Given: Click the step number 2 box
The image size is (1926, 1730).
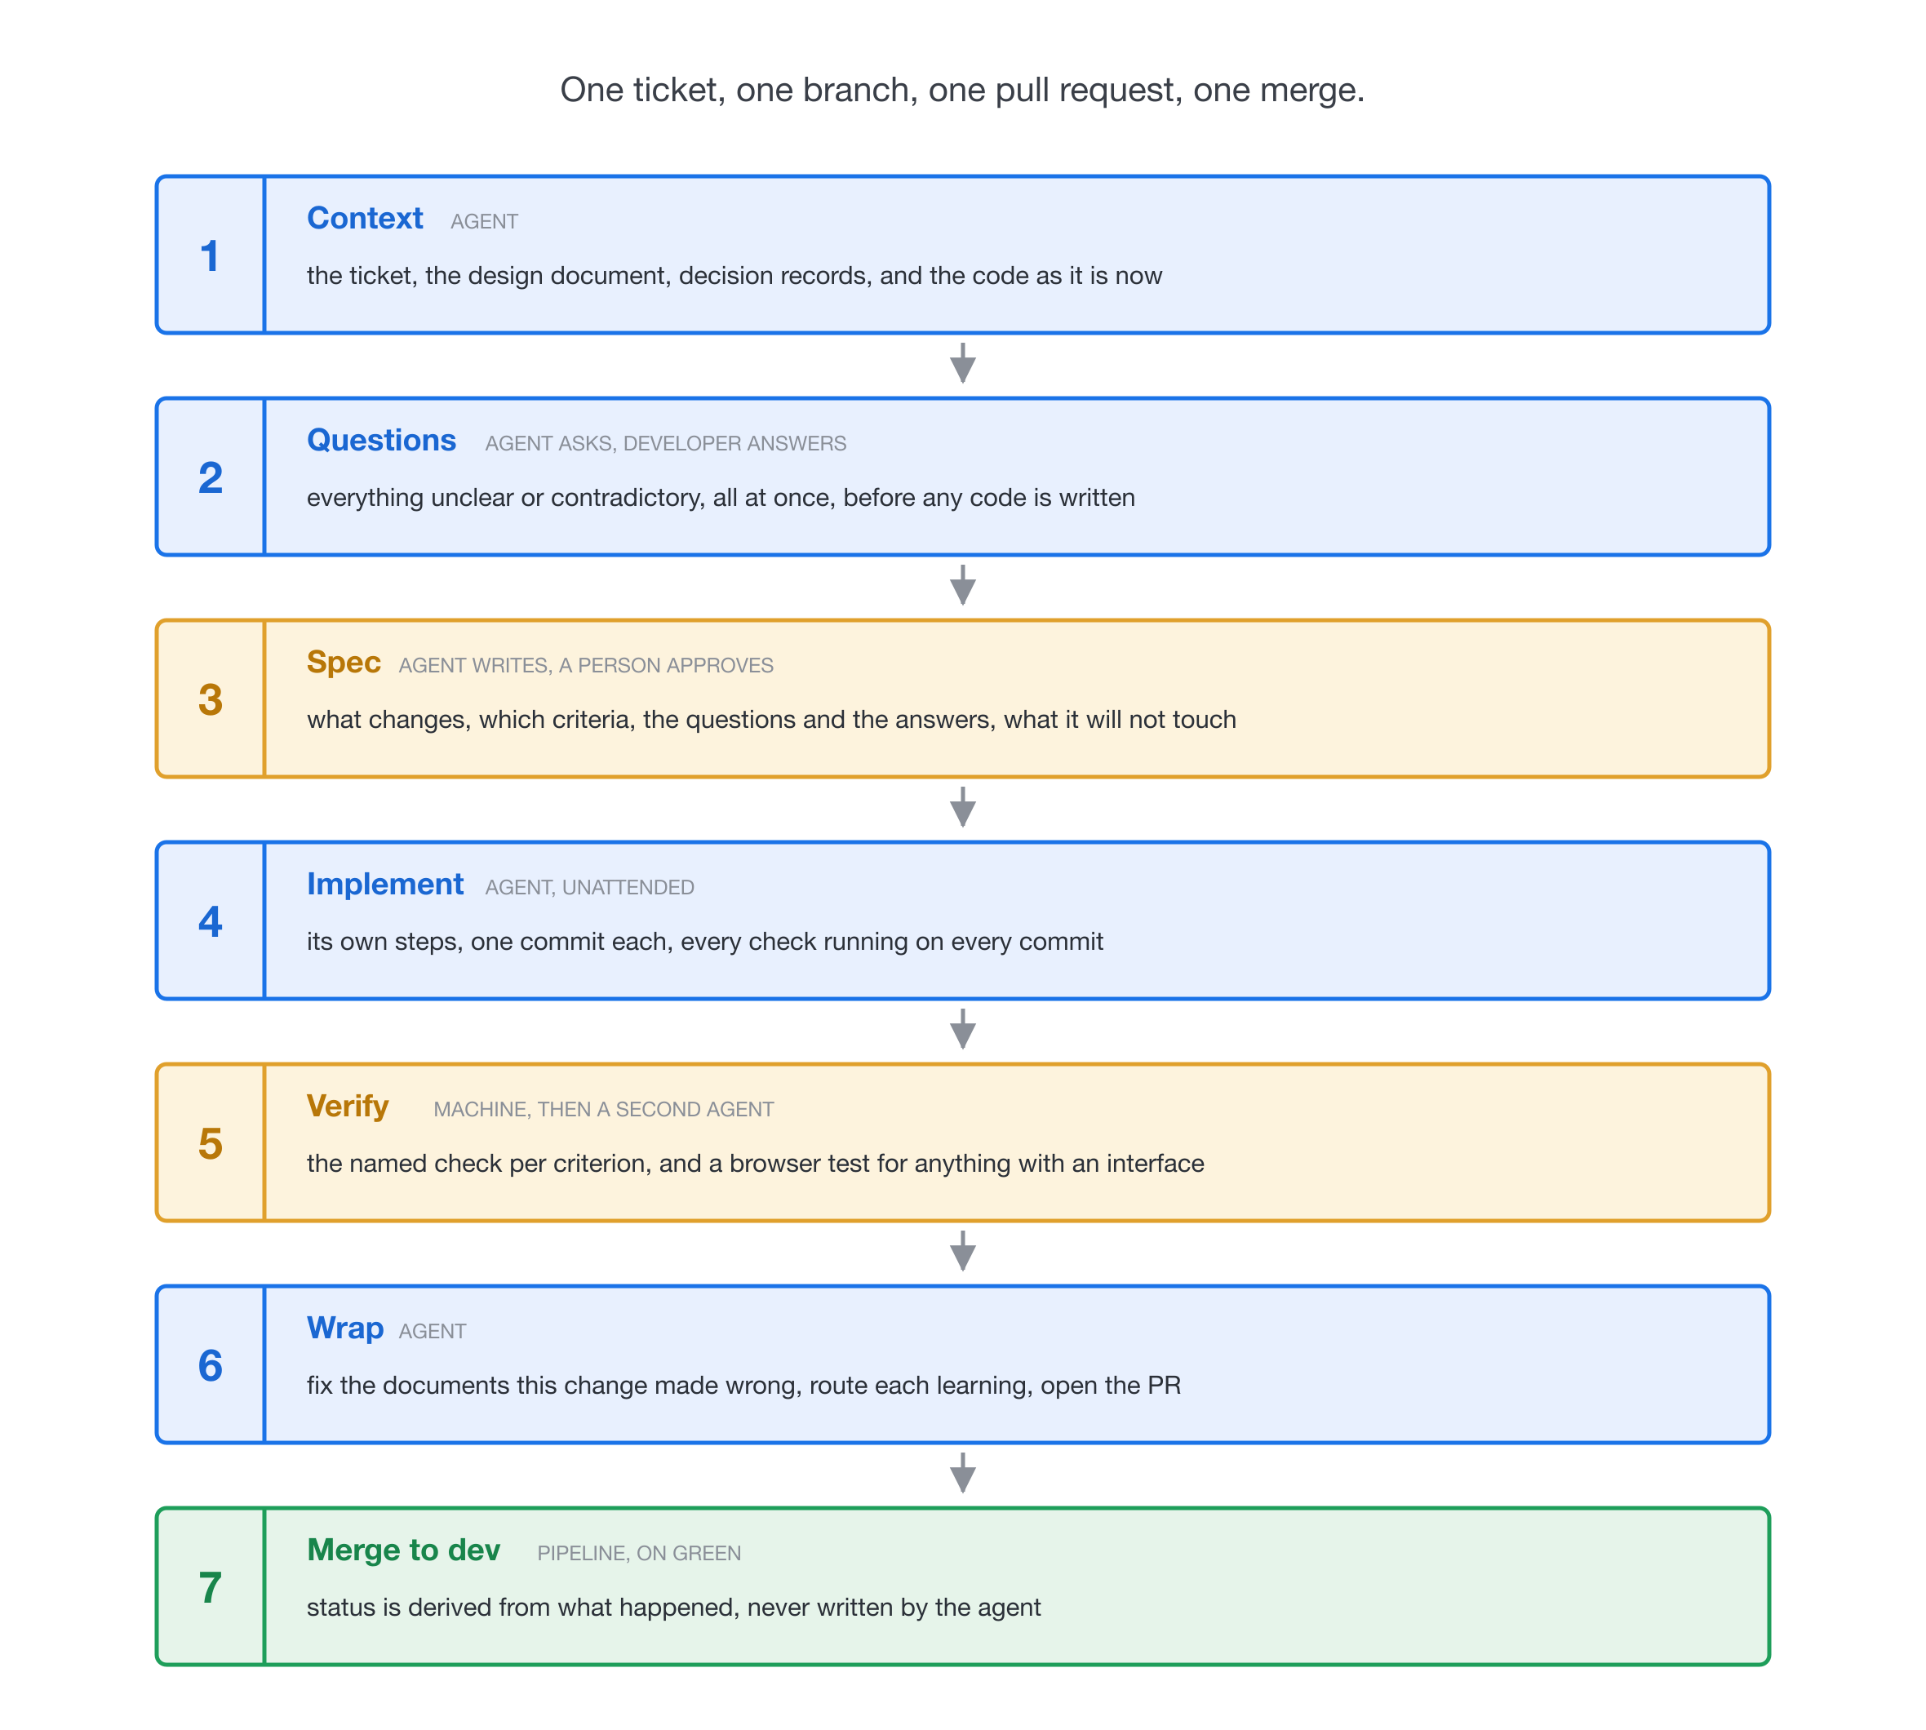Looking at the screenshot, I should pos(210,477).
